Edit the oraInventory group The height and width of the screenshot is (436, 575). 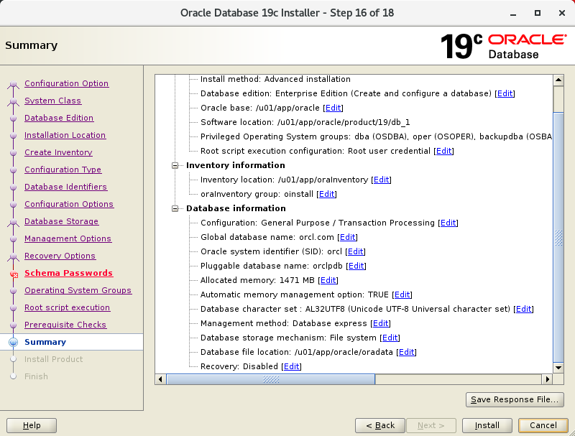[x=327, y=194]
